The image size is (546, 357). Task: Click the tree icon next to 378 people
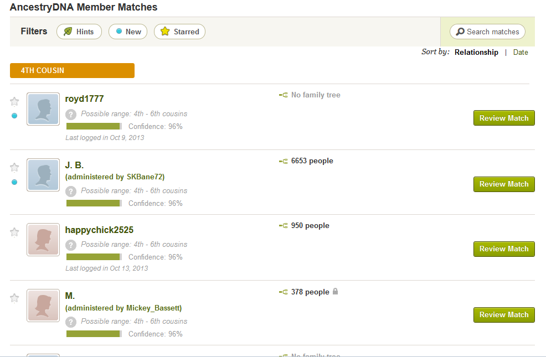click(x=283, y=292)
